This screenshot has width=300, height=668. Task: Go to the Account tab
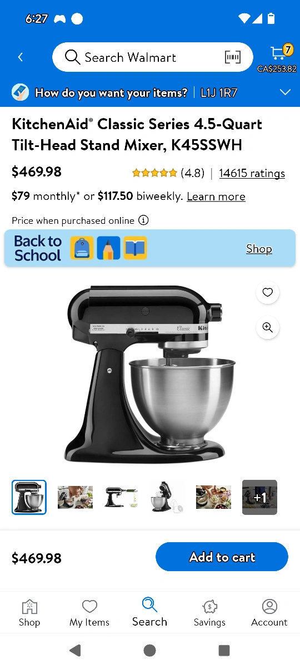[269, 613]
